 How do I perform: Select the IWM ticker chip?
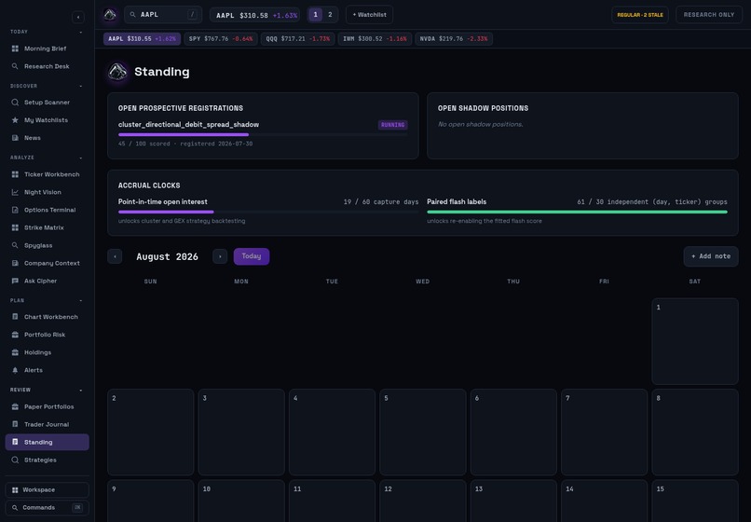[x=375, y=39]
